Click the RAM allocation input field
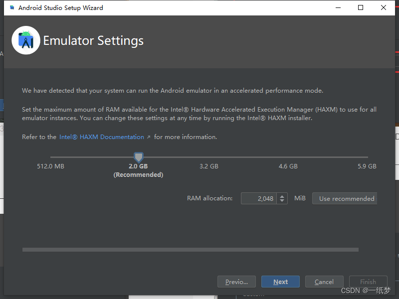This screenshot has width=399, height=299. [x=258, y=198]
